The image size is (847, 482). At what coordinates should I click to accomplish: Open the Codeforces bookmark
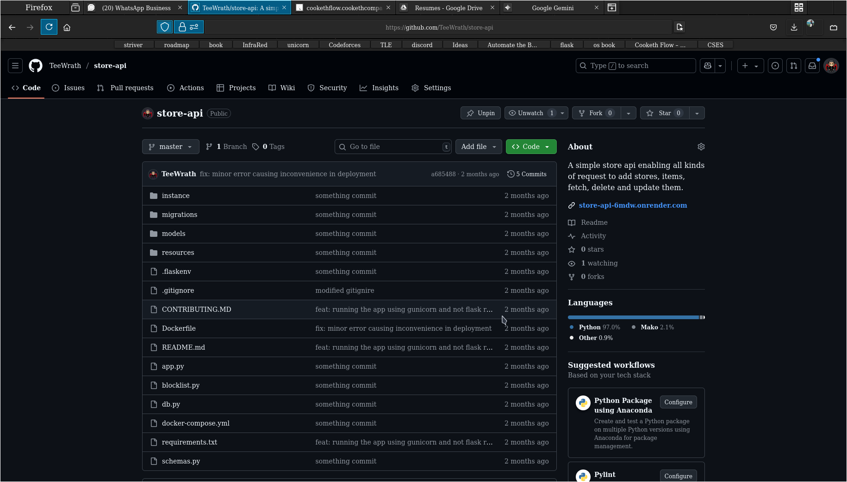(344, 45)
